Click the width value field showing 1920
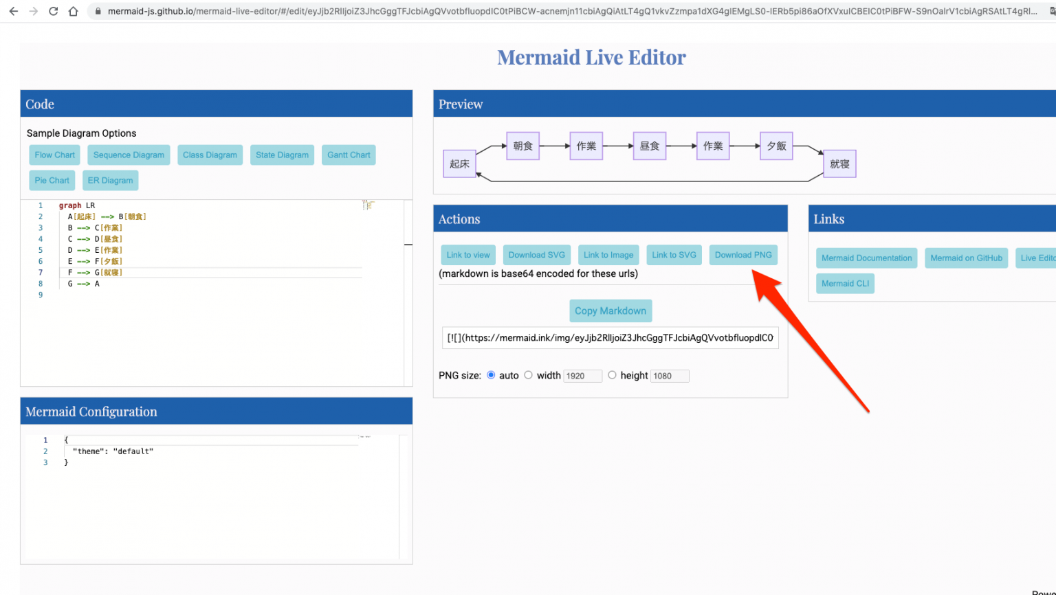Image resolution: width=1056 pixels, height=595 pixels. (582, 375)
